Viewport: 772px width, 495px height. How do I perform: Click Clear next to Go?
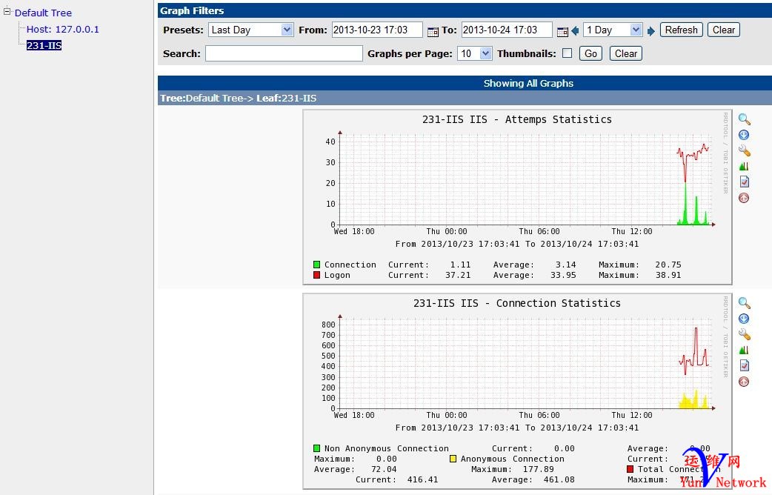pos(626,53)
